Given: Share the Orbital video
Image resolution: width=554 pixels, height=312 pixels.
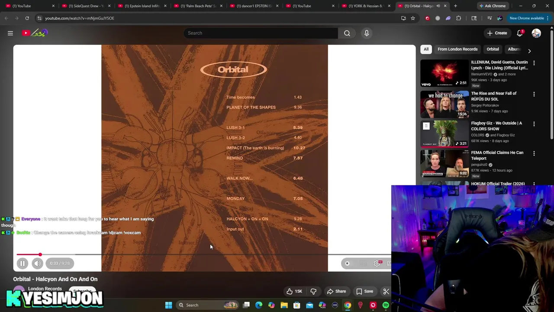Looking at the screenshot, I should click(x=336, y=291).
